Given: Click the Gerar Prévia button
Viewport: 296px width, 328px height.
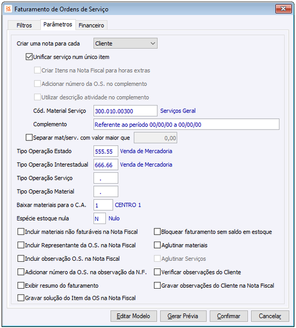Looking at the screenshot, I should pos(183,316).
